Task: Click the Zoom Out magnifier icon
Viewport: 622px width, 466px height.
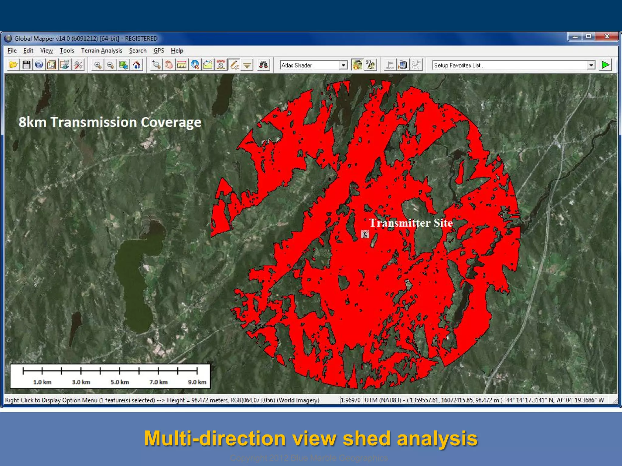Action: coord(111,65)
